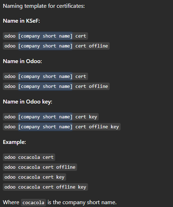The image size is (173, 207).
Task: Click the 'cert offline key' template line
Action: (x=62, y=127)
